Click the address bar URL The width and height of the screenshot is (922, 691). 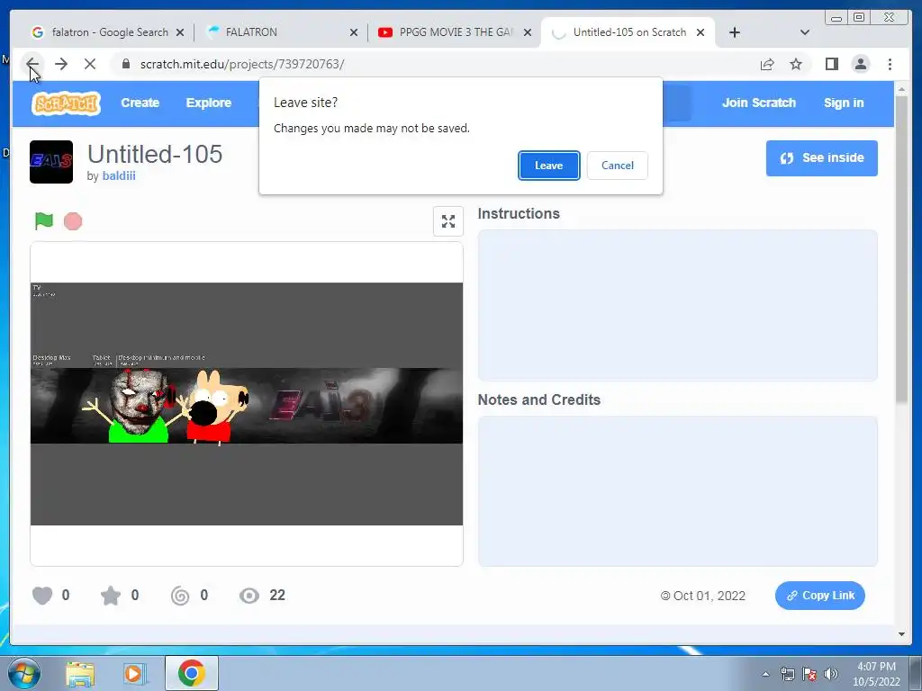click(x=242, y=64)
